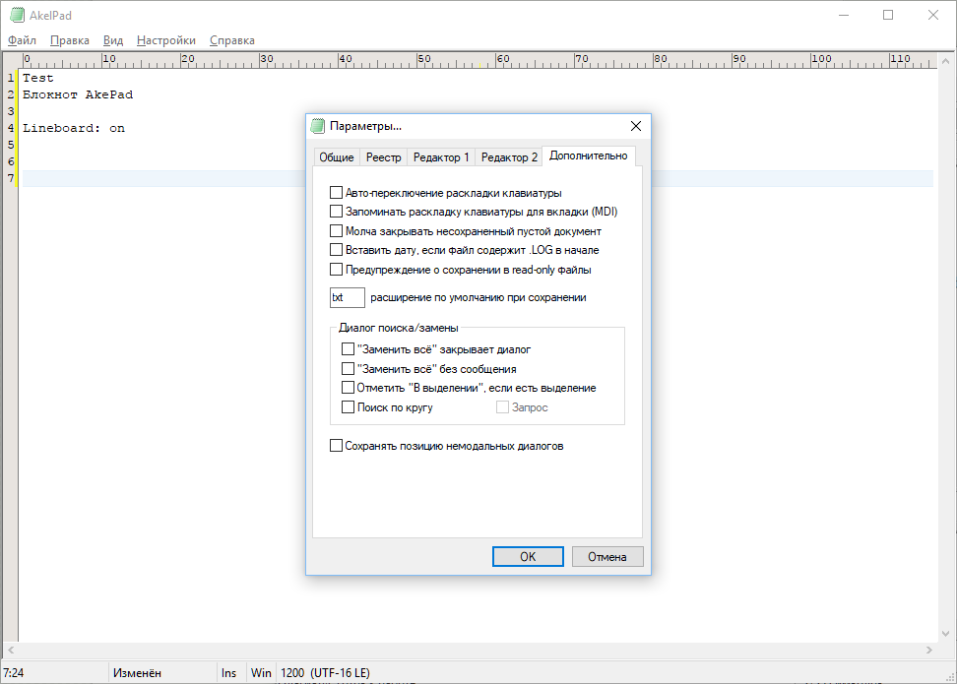
Task: Click the horizontal scrollbar right arrow
Action: (929, 651)
